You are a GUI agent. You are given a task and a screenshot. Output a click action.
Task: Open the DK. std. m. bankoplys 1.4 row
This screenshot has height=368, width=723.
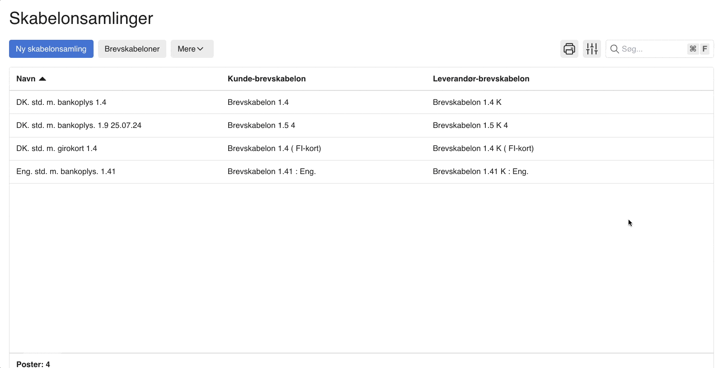coord(61,102)
